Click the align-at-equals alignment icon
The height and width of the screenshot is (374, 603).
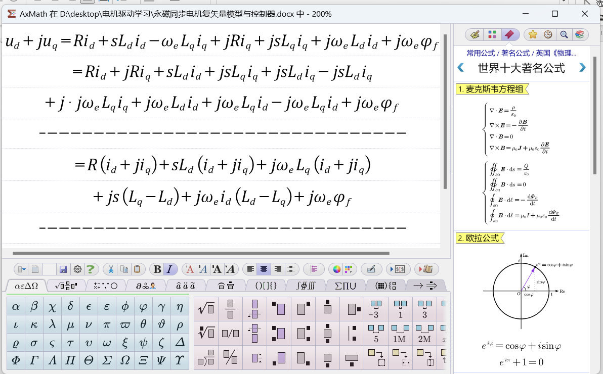[x=291, y=269]
